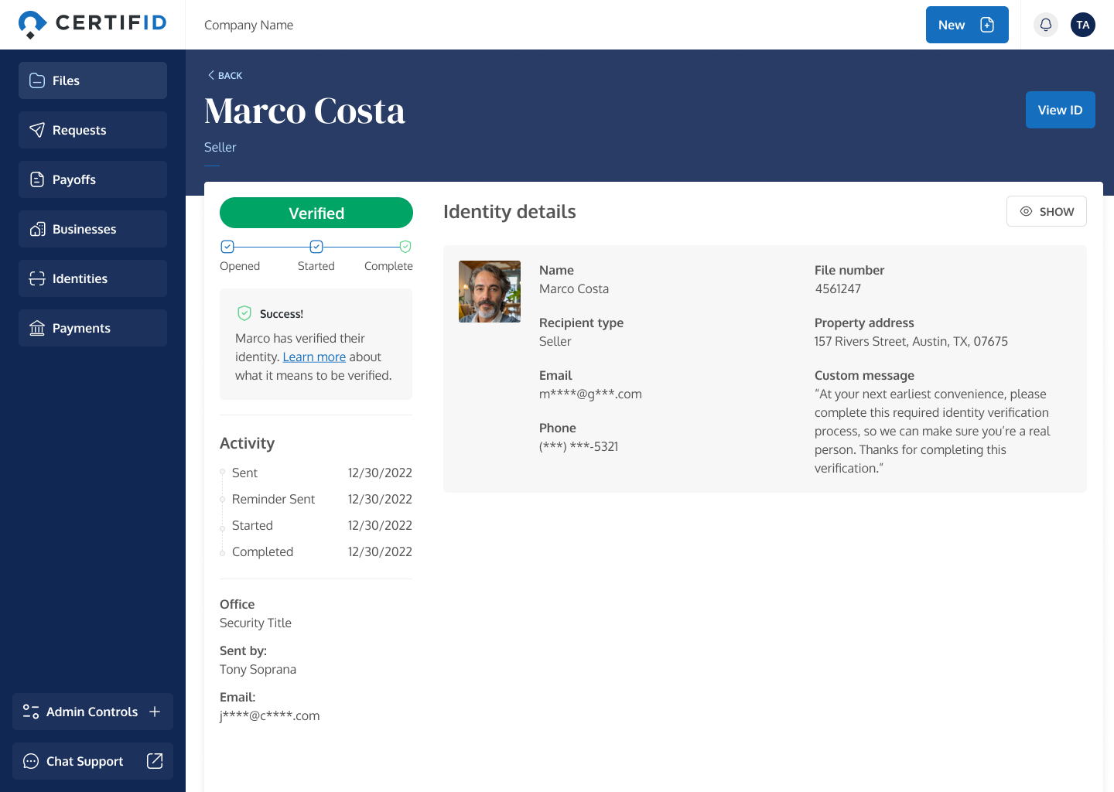Select the Admin Controls menu entry
Screen dimensions: 1114x792
[91, 712]
